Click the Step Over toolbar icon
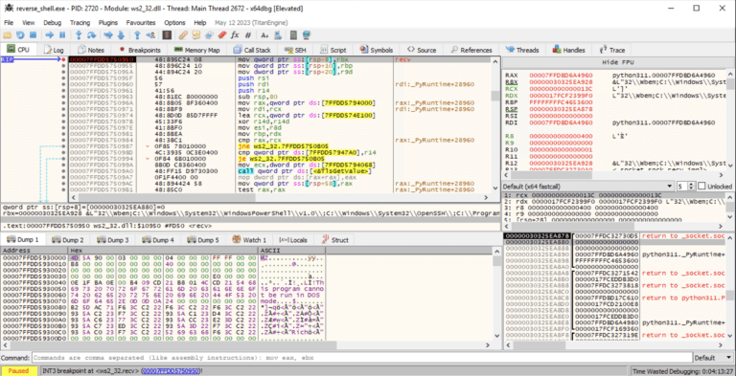The height and width of the screenshot is (376, 736). 92,35
